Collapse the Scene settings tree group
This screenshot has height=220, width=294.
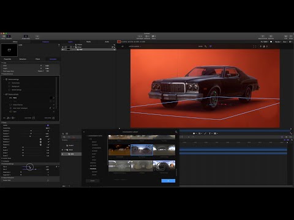pyautogui.click(x=4, y=79)
